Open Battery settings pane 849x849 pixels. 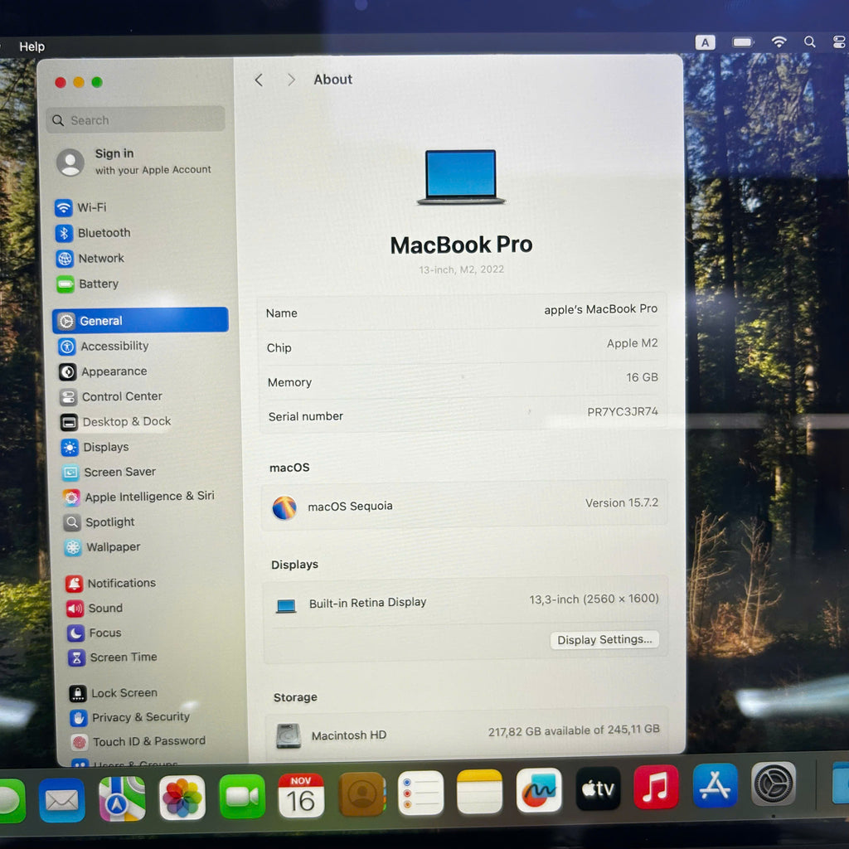point(98,284)
